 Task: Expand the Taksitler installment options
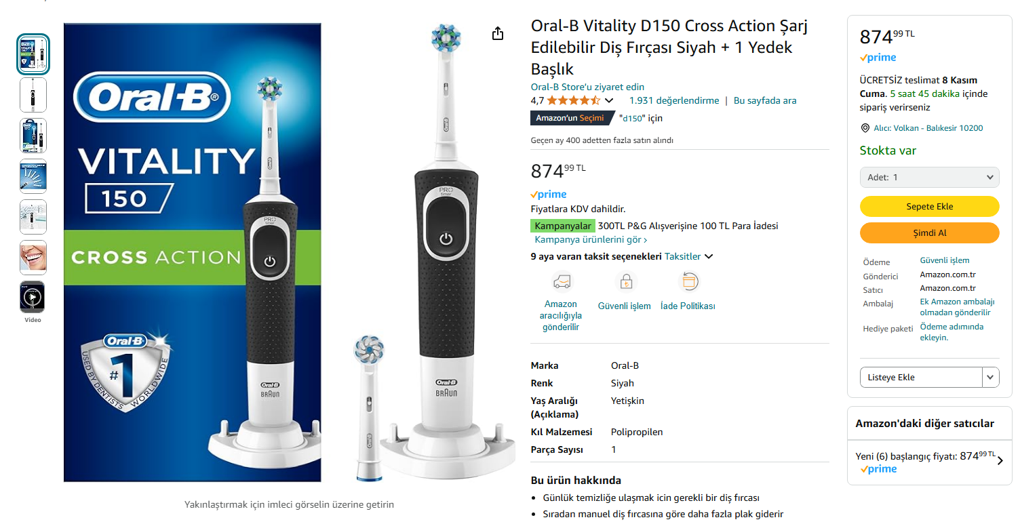click(x=689, y=256)
